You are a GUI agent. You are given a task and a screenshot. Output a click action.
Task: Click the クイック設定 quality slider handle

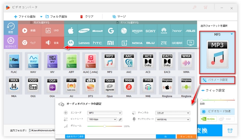tap(201, 100)
